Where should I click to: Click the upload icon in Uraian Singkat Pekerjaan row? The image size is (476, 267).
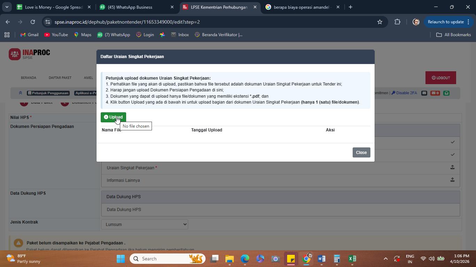tap(452, 167)
